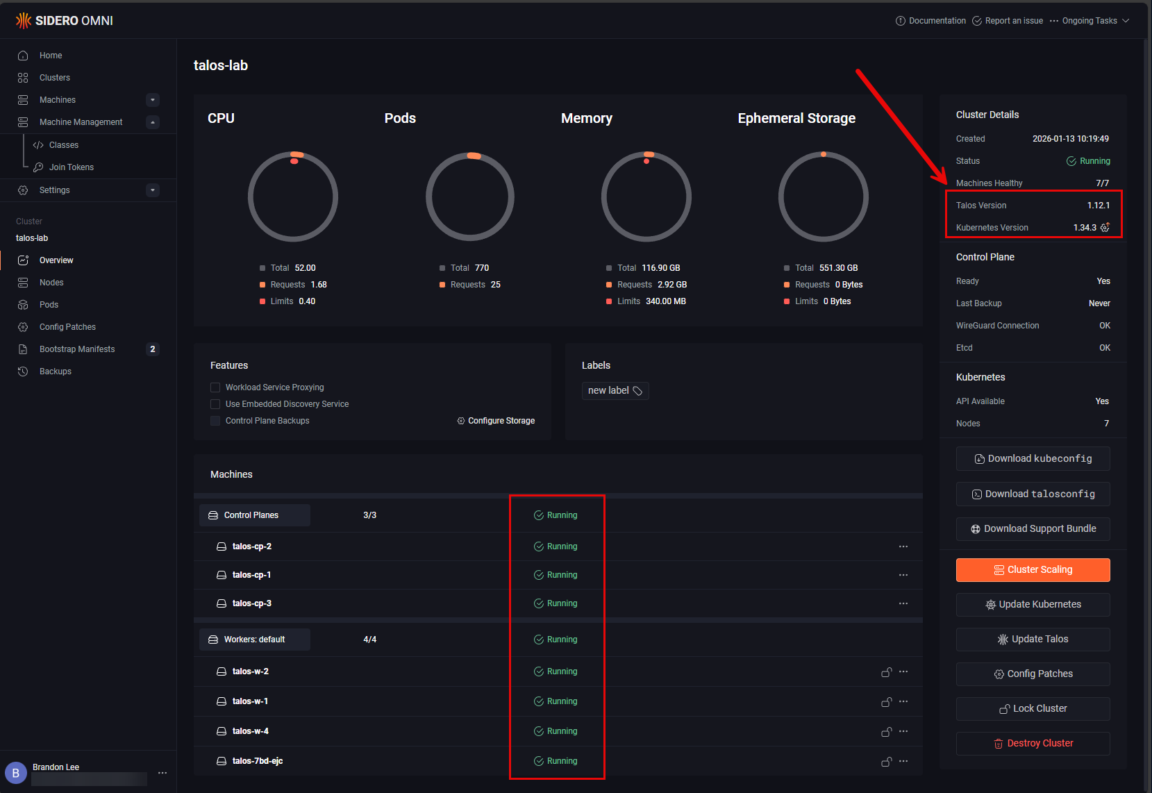
Task: Open the three-dot menu for talos-cp-2
Action: click(x=903, y=546)
